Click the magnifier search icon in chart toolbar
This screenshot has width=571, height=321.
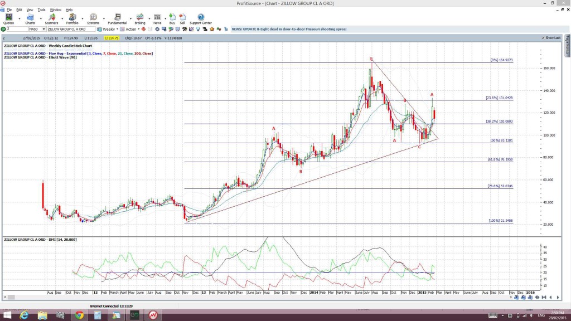point(171,29)
